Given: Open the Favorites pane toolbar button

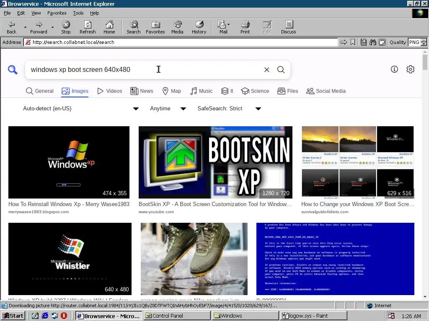Looking at the screenshot, I should click(155, 27).
